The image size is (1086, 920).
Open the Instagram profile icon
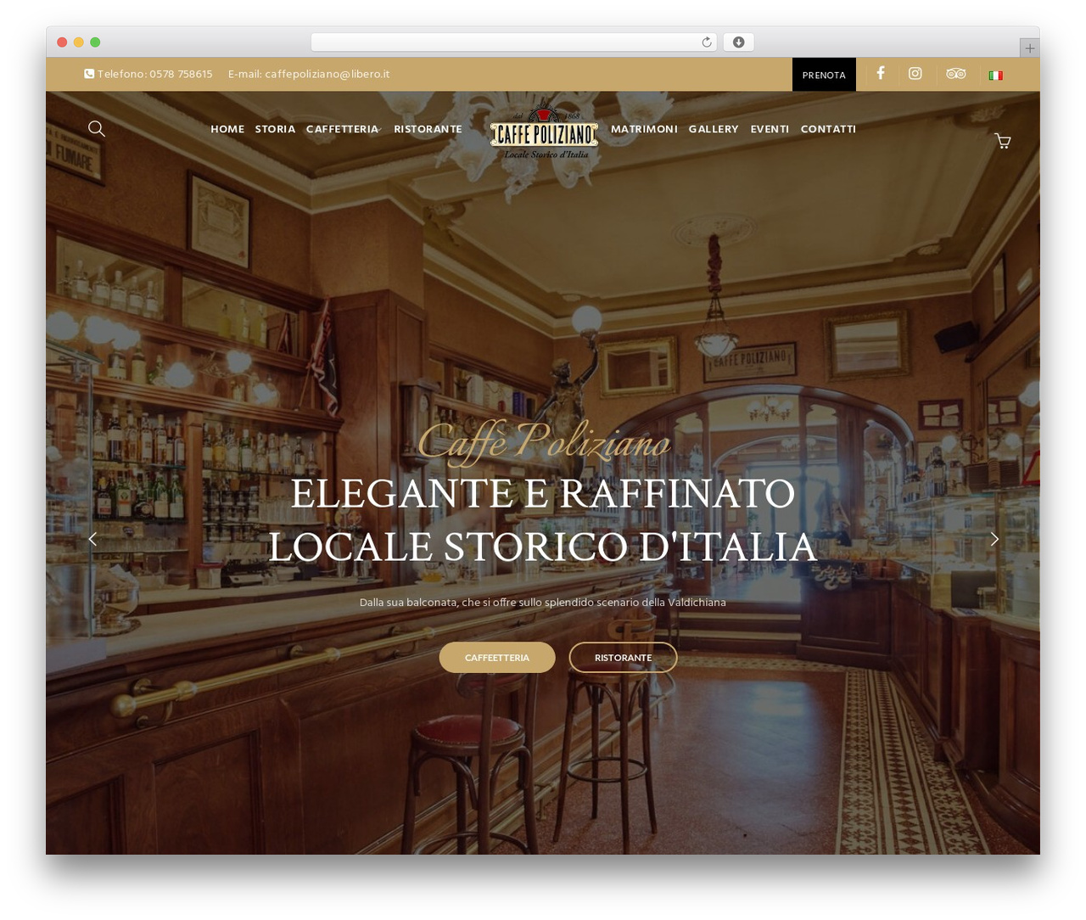pos(915,73)
